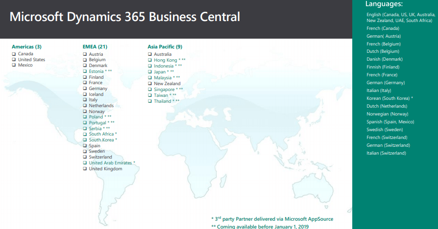Click the 'Finnish (Finland)' language
This screenshot has height=229, width=438.
tap(383, 67)
